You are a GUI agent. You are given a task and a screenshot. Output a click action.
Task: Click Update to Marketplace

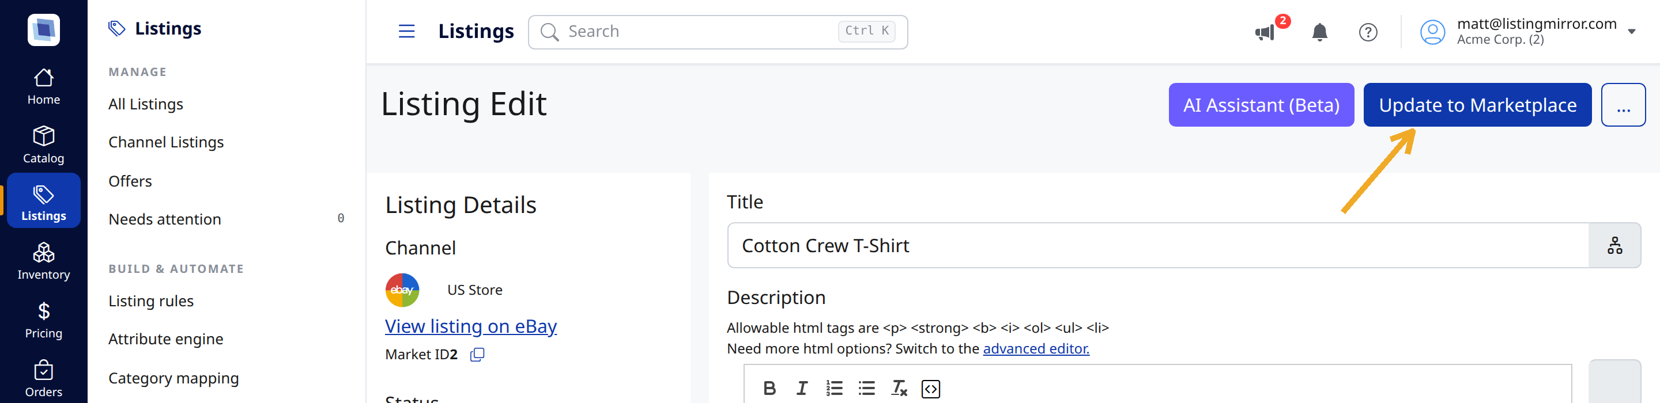pyautogui.click(x=1477, y=105)
